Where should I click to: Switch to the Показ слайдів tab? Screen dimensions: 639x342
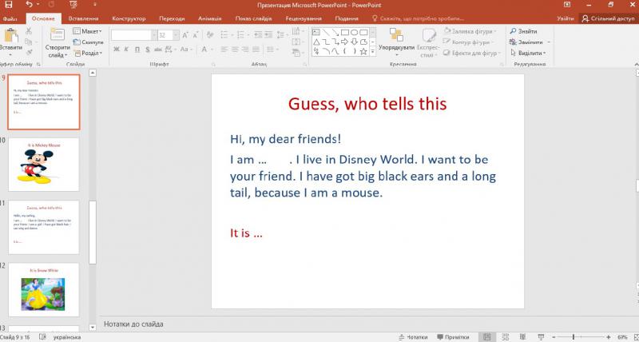click(x=253, y=18)
